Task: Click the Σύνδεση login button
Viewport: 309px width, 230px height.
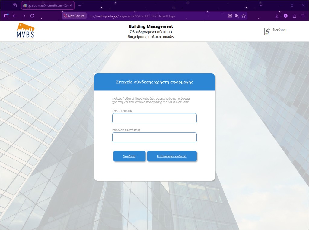Action: tap(129, 156)
